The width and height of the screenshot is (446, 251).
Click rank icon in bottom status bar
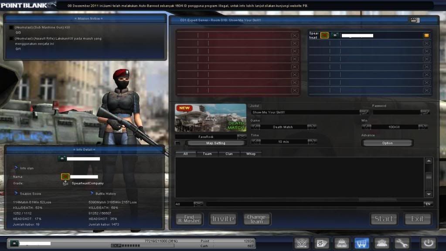pos(14,243)
